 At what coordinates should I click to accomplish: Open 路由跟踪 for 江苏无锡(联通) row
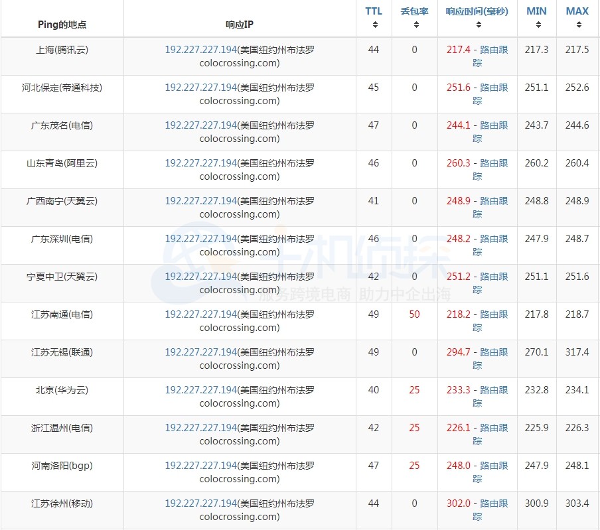click(494, 353)
